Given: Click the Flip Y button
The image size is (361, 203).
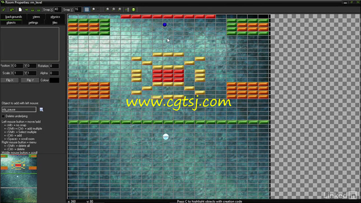Looking at the screenshot, I should click(30, 80).
